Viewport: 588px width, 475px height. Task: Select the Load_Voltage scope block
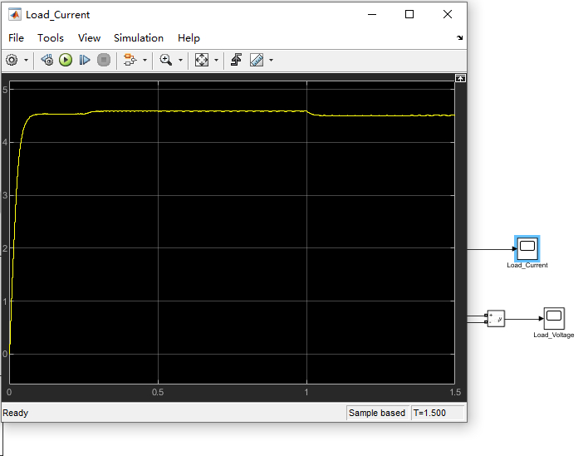[554, 318]
